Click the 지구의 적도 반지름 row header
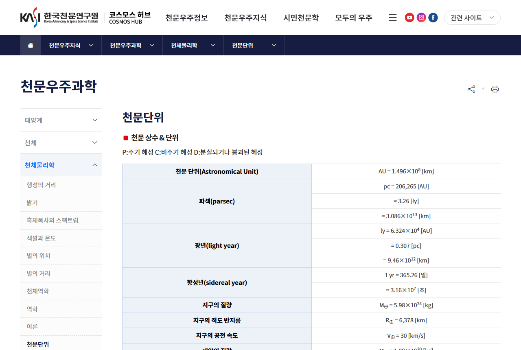This screenshot has height=350, width=521. click(217, 320)
